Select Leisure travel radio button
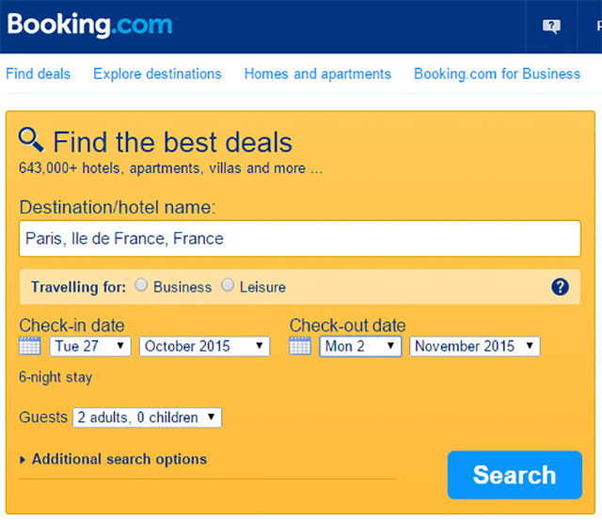The width and height of the screenshot is (602, 520). click(228, 285)
